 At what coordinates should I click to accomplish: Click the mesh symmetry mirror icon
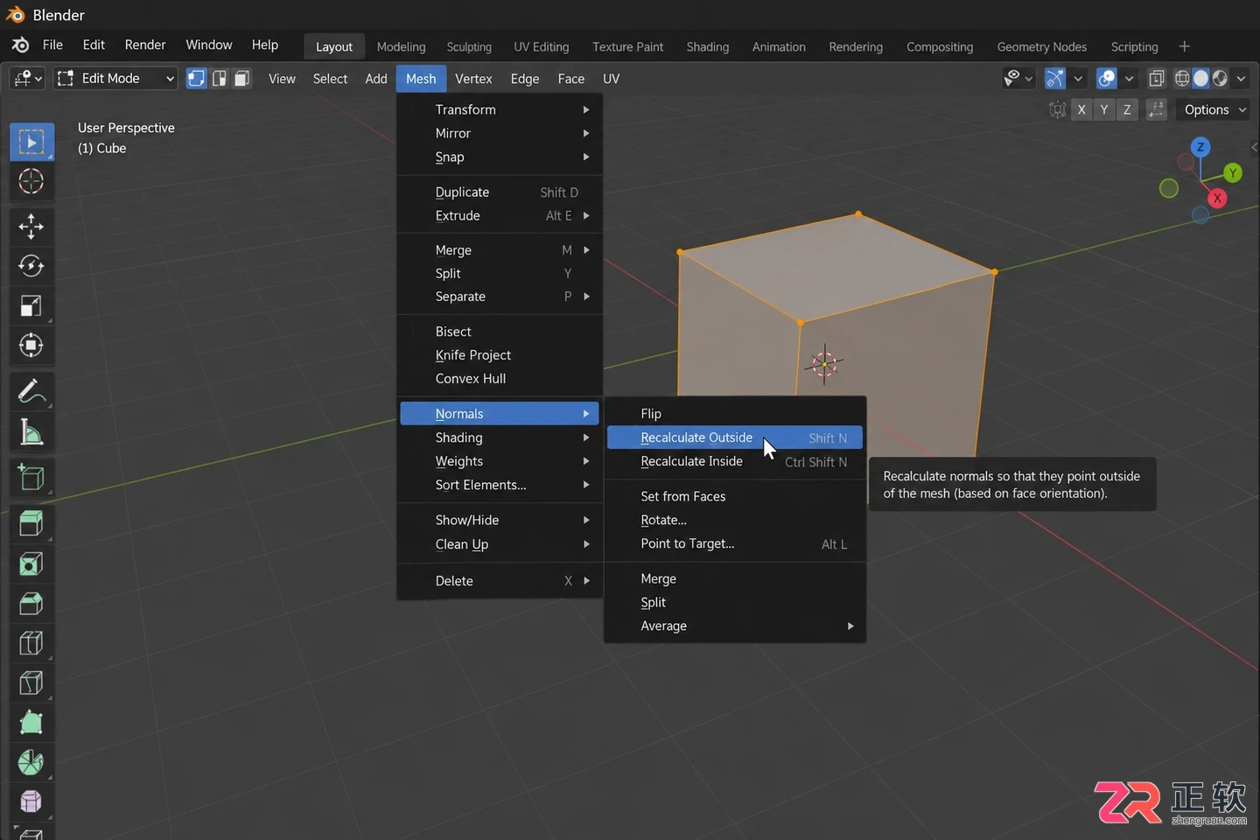1057,110
